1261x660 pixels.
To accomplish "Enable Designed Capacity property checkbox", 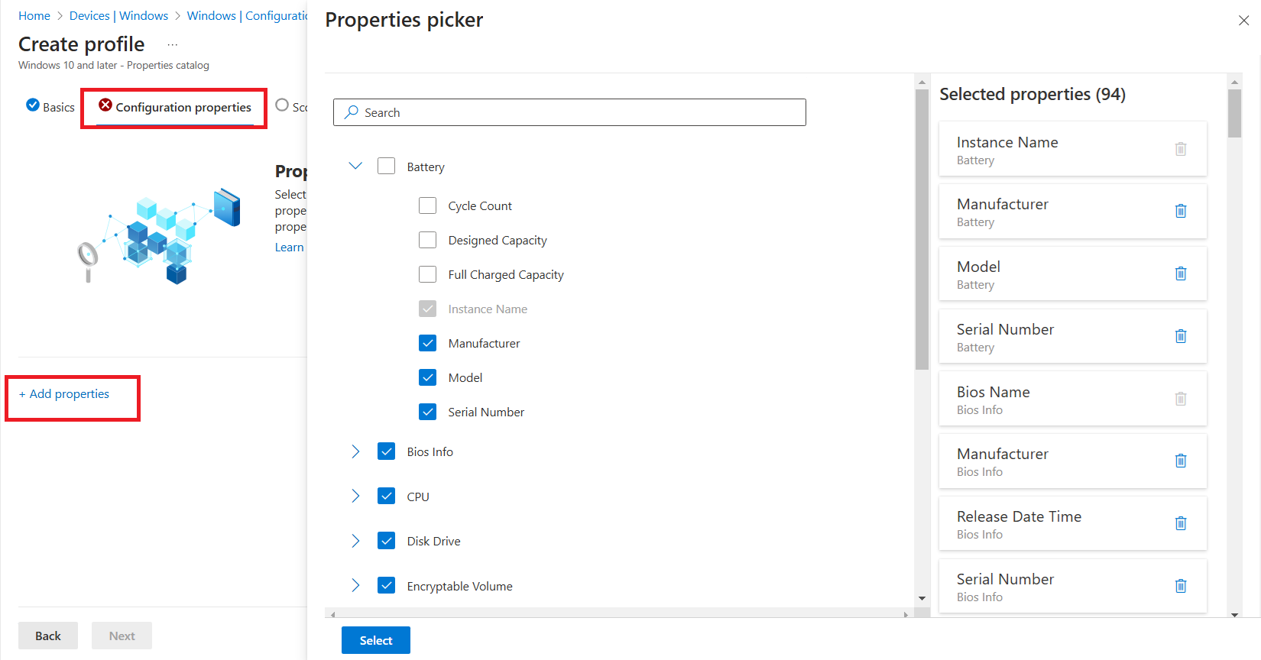I will [428, 240].
